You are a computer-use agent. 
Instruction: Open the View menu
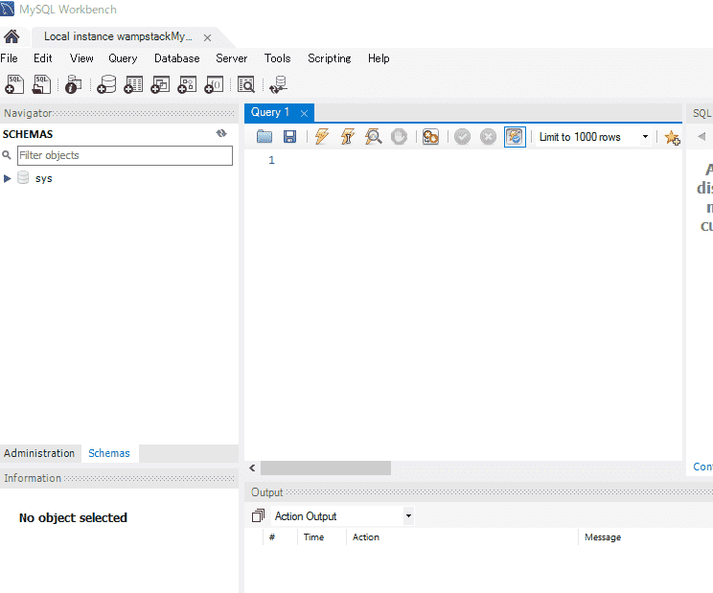click(81, 58)
